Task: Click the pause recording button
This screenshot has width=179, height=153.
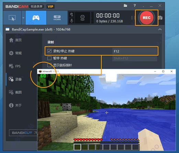Action: [133, 18]
